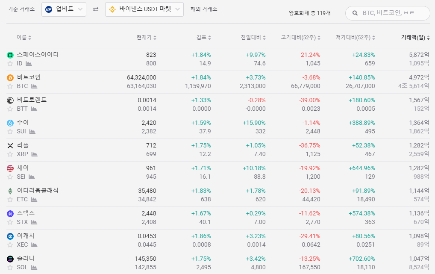Favorite XEC with its star
Viewport: 435px width, 274px height.
click(x=10, y=245)
